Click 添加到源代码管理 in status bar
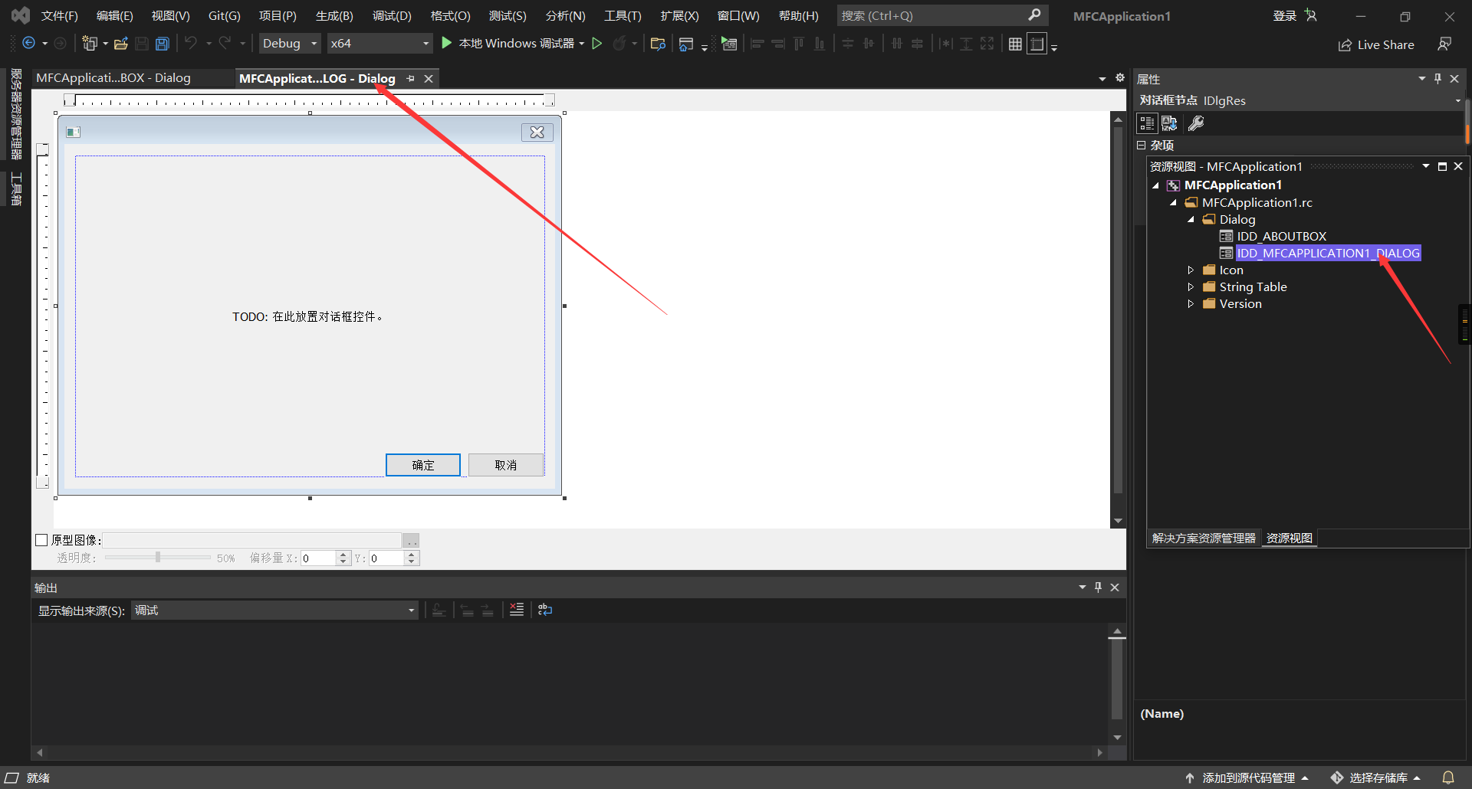This screenshot has height=789, width=1472. (x=1248, y=778)
